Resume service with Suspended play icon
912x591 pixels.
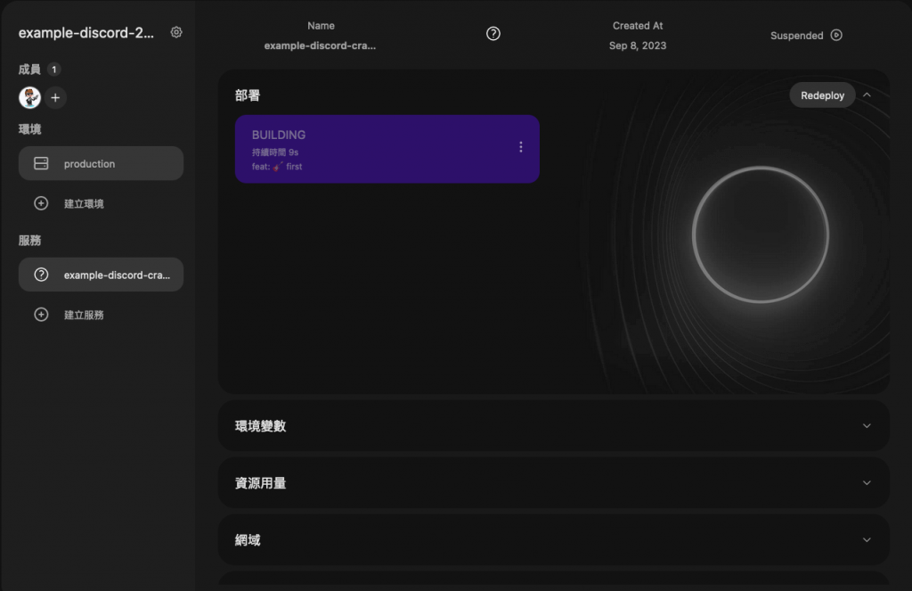836,35
